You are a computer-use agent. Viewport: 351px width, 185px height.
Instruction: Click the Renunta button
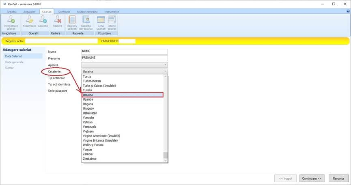point(338,178)
